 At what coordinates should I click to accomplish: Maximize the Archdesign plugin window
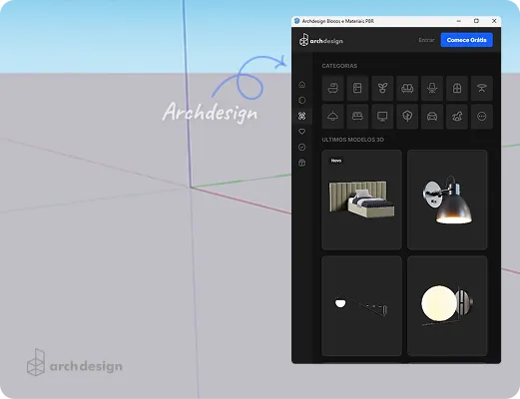pos(476,21)
